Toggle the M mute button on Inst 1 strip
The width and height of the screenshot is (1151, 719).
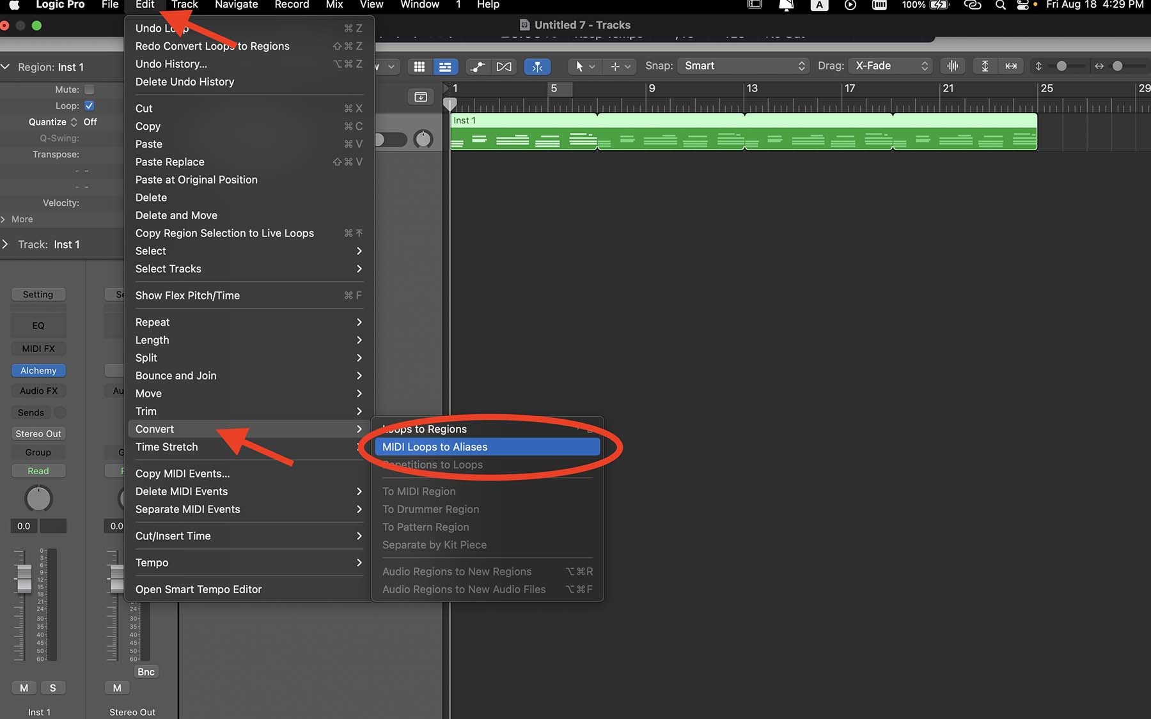24,688
